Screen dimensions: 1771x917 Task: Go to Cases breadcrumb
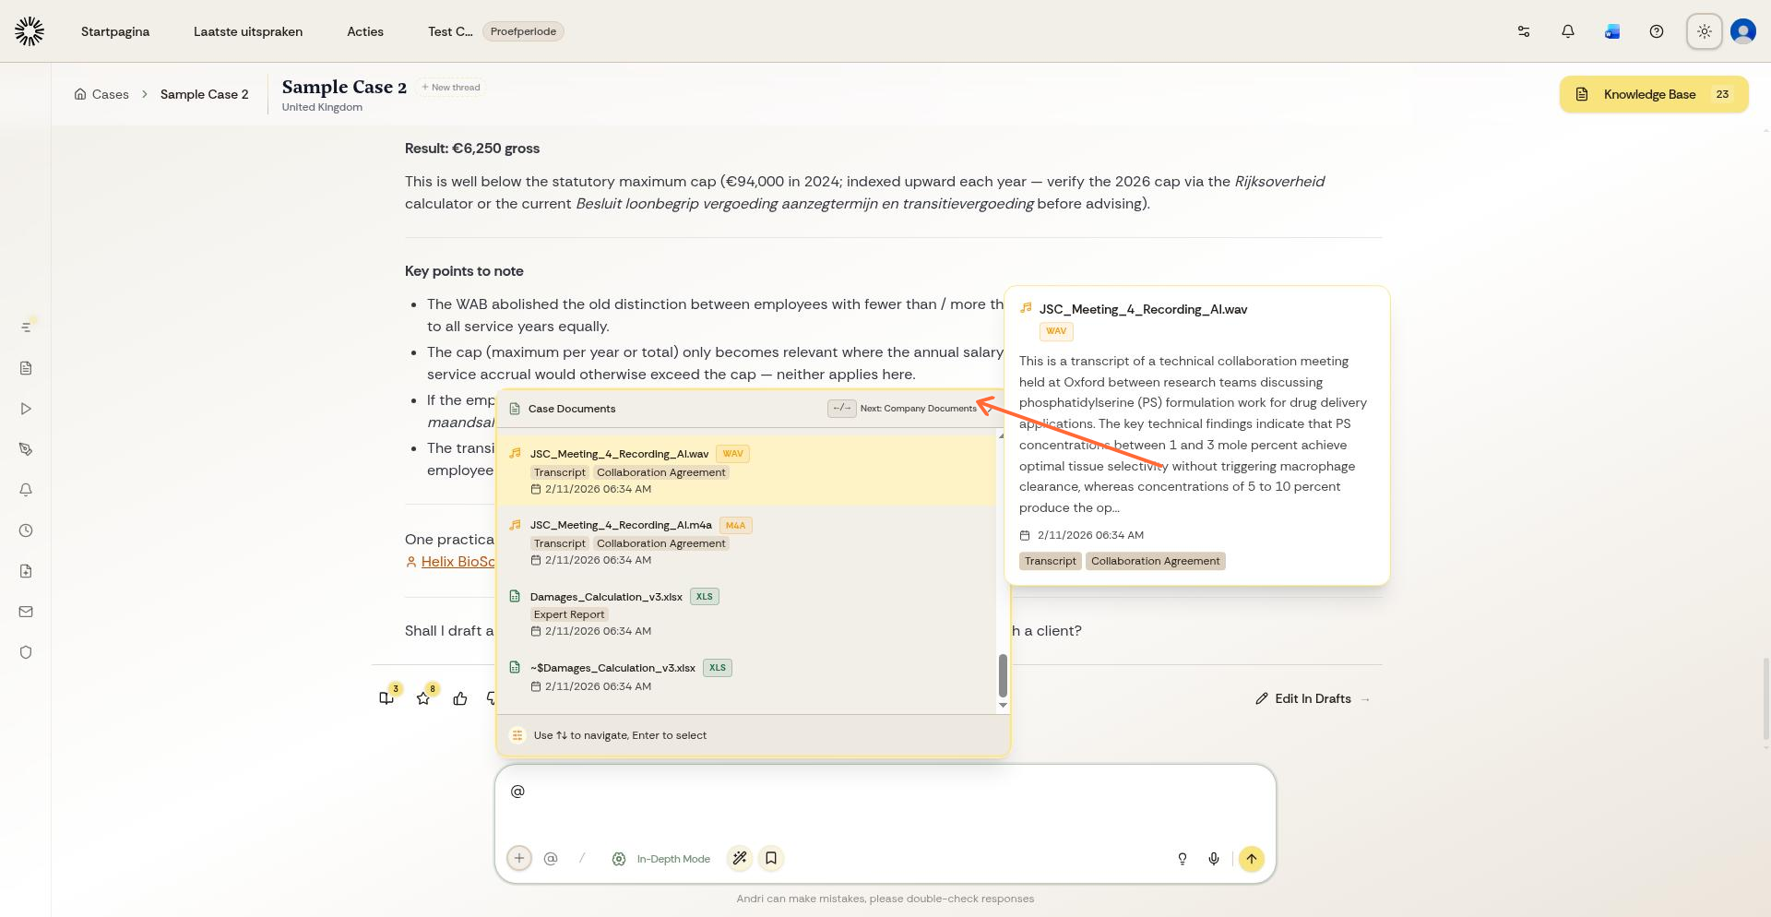point(101,94)
